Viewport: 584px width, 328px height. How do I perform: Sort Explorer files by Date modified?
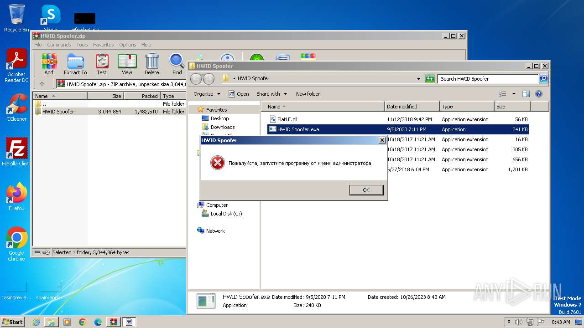coord(412,107)
